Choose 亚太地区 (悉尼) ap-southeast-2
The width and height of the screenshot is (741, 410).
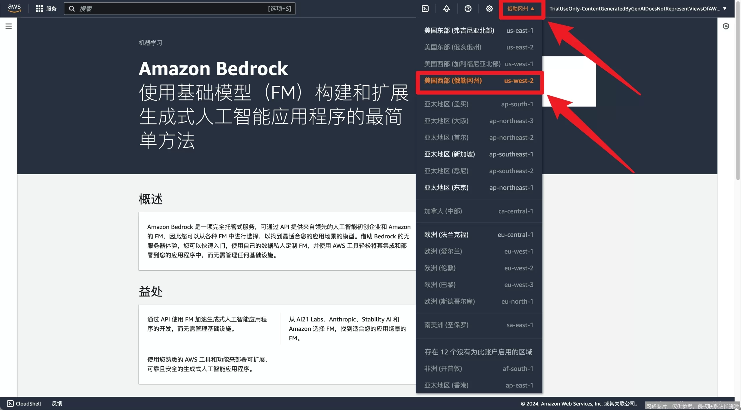click(479, 171)
